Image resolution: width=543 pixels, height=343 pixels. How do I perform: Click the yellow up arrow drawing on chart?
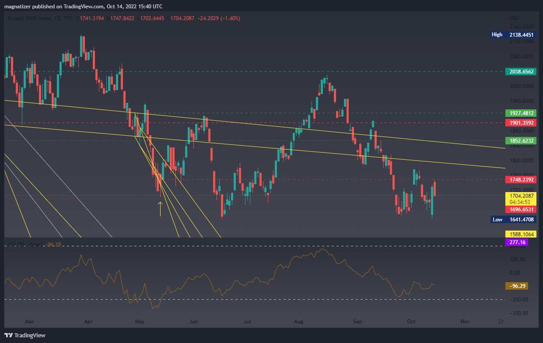click(160, 209)
